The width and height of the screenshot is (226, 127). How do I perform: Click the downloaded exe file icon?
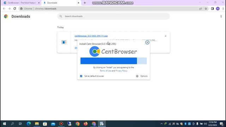pyautogui.click(x=64, y=42)
